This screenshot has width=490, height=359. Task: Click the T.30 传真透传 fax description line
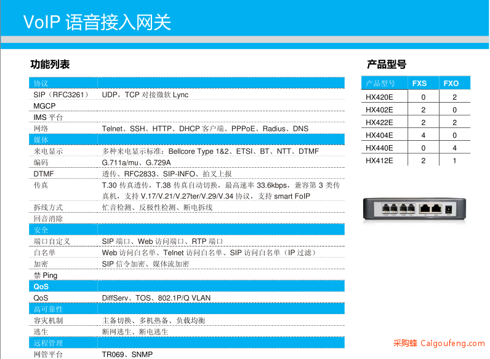point(220,185)
